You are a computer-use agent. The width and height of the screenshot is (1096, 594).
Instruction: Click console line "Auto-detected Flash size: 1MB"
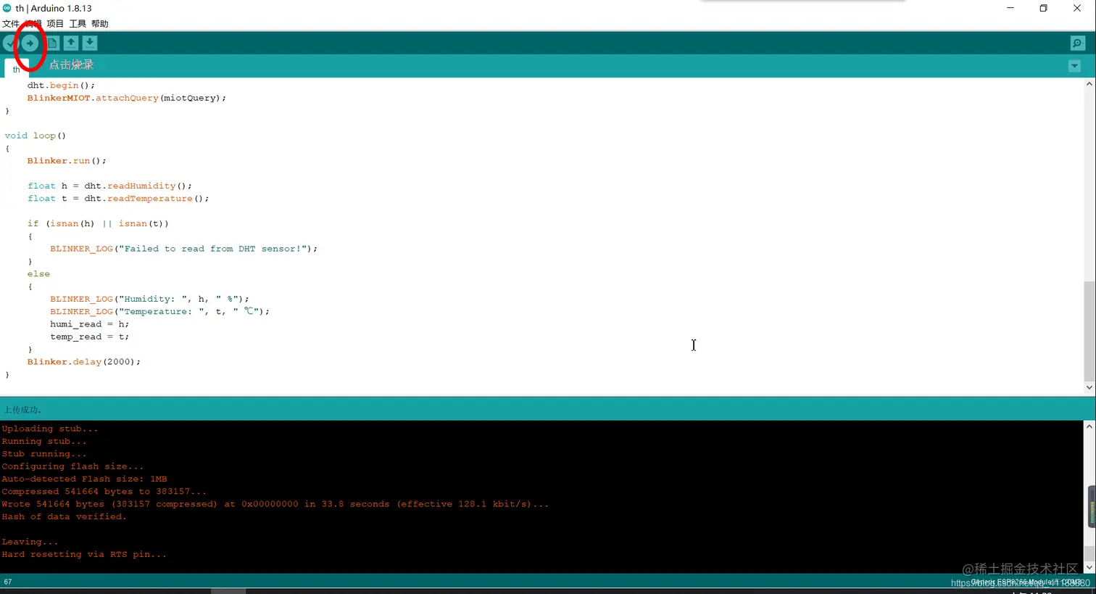pyautogui.click(x=84, y=479)
